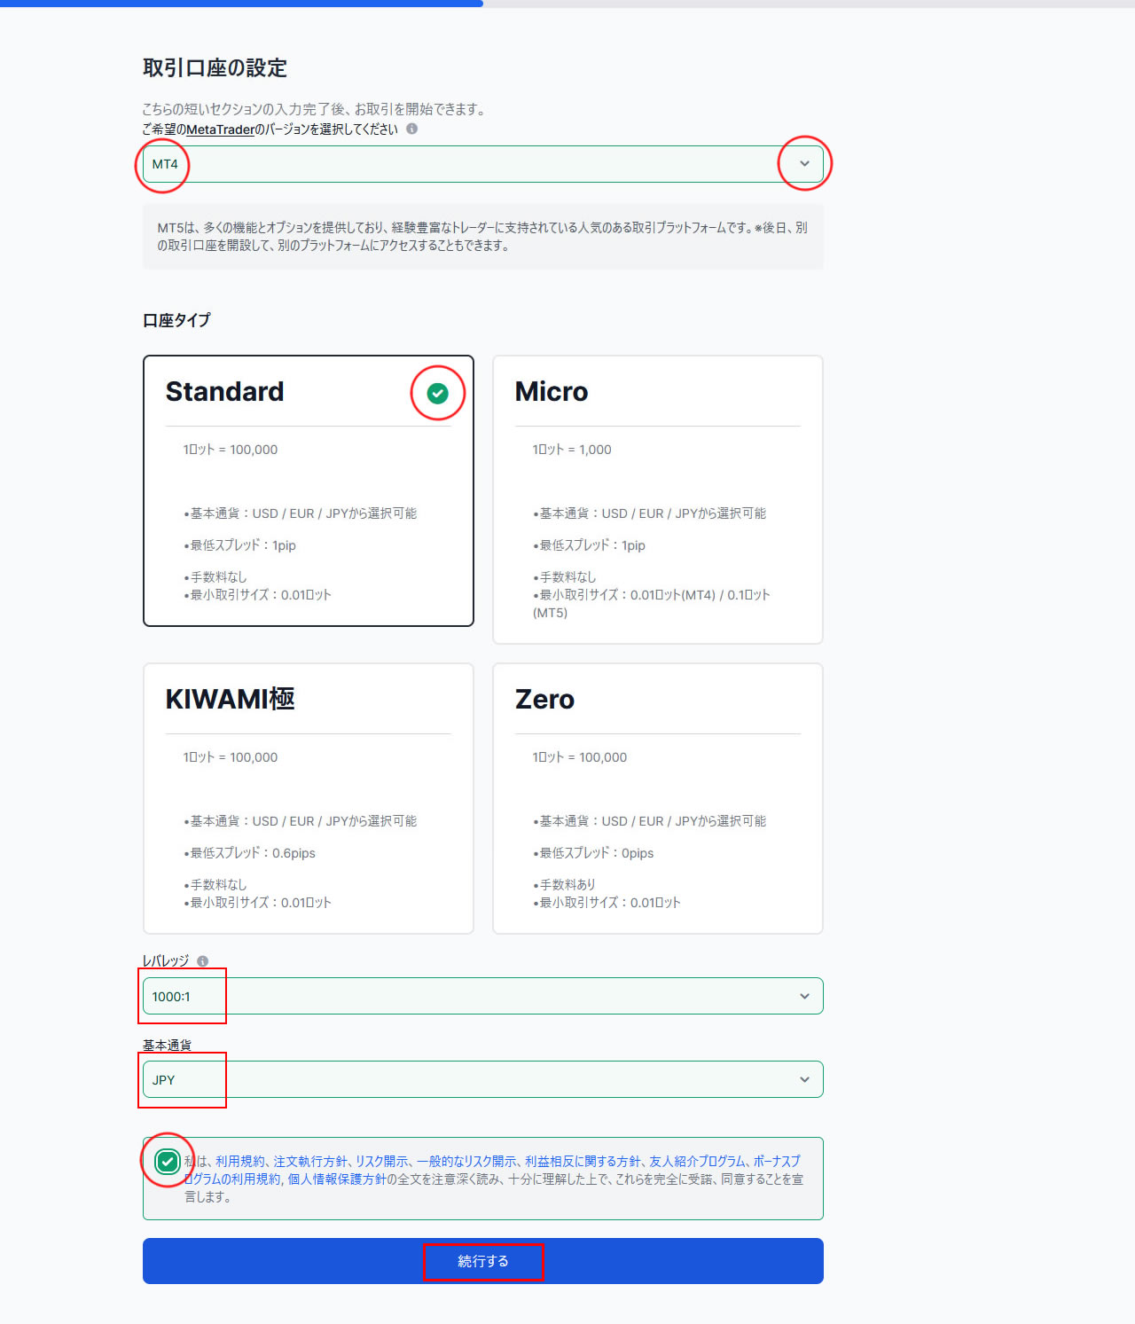Click the 利益相反に関する方針 link

point(583,1161)
